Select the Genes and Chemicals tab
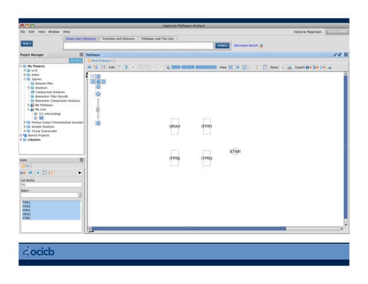The image size is (368, 284). pyautogui.click(x=81, y=39)
